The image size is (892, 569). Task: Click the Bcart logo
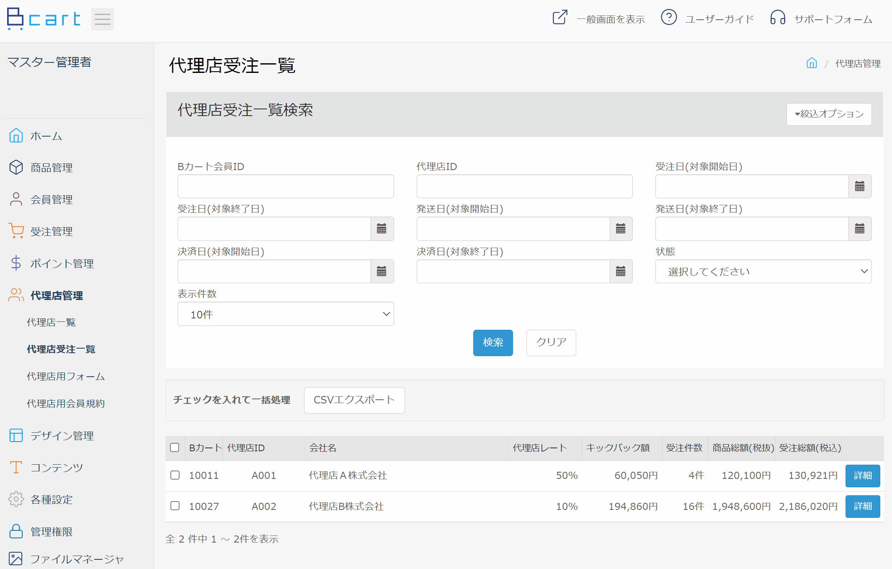click(44, 19)
